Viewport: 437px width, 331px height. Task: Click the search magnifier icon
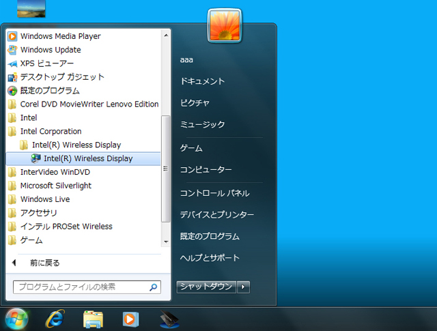click(x=153, y=287)
